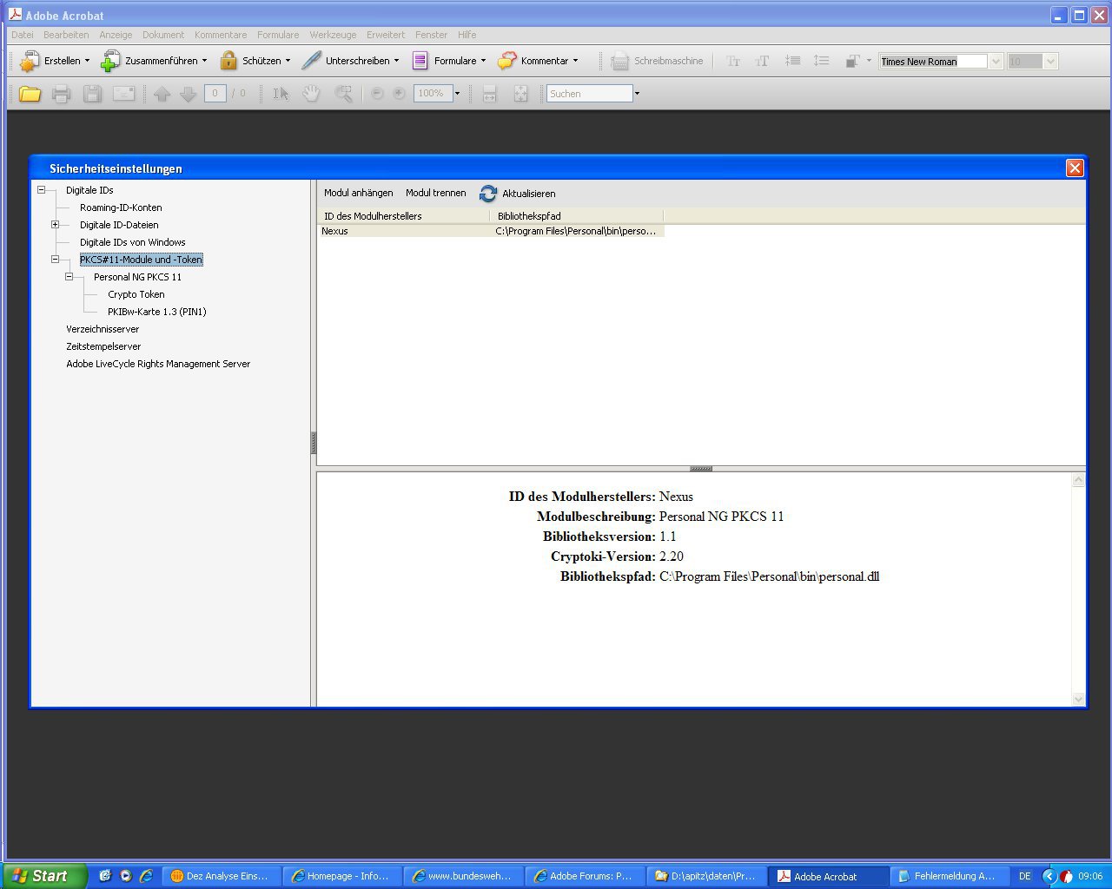
Task: Open the Bearbeiten menu
Action: pyautogui.click(x=66, y=35)
